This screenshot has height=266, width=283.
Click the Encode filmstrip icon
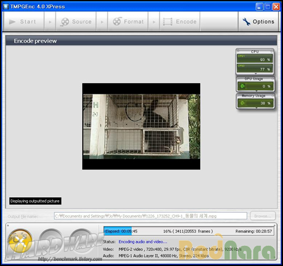(168, 22)
